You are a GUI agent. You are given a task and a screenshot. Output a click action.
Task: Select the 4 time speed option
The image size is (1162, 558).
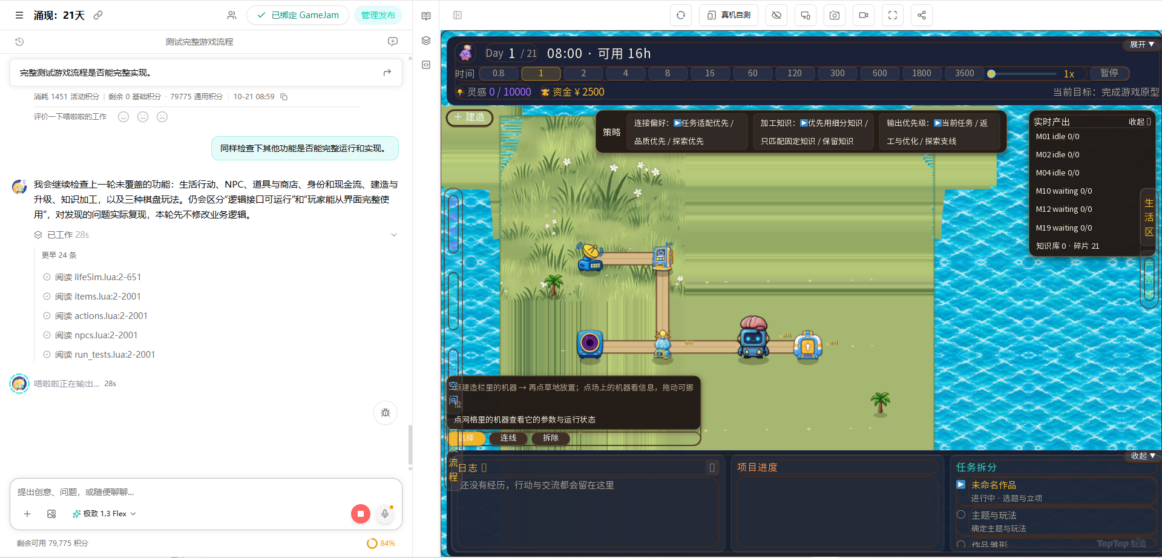(x=626, y=73)
